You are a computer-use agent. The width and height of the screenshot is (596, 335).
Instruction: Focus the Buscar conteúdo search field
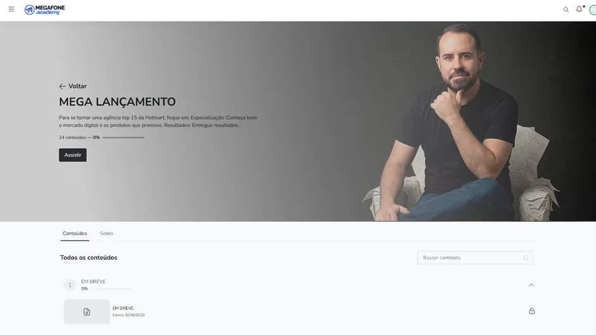[x=476, y=258]
